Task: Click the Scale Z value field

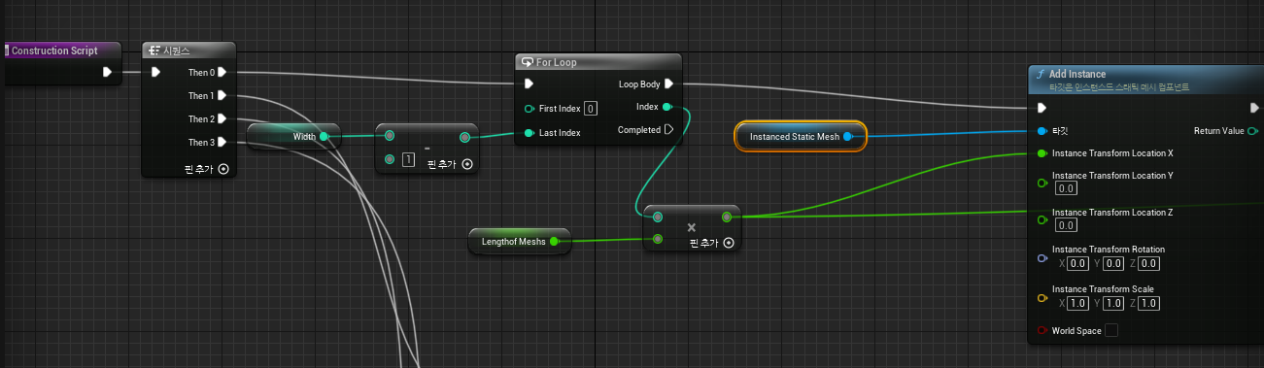Action: 1149,303
